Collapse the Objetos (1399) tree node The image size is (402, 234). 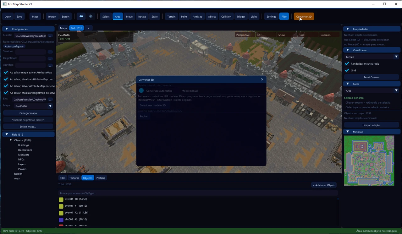pyautogui.click(x=11, y=140)
